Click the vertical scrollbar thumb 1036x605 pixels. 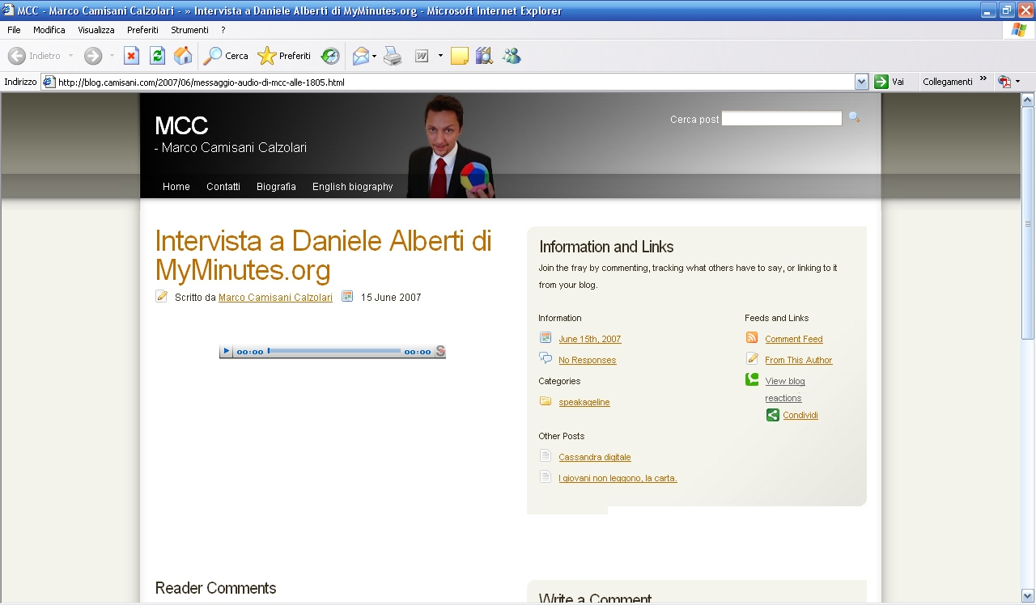(x=1028, y=224)
